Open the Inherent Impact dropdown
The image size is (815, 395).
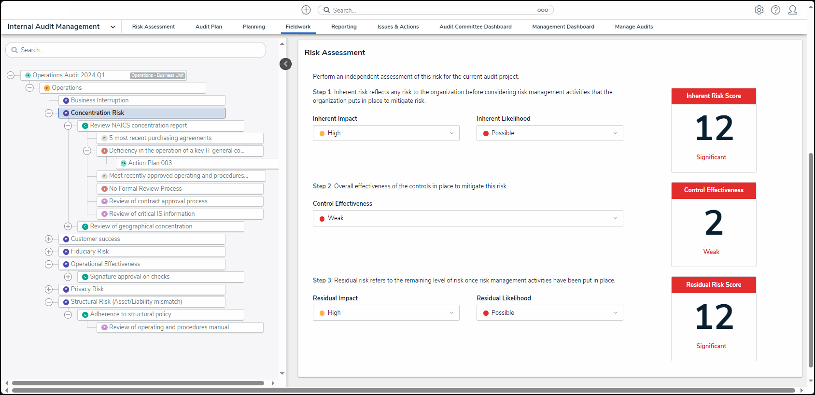click(x=386, y=133)
